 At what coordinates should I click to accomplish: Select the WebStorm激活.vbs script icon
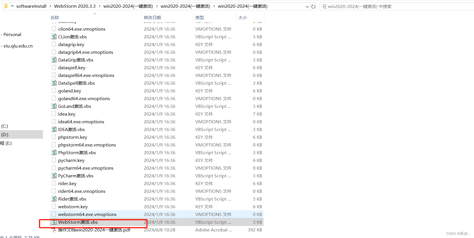54,222
